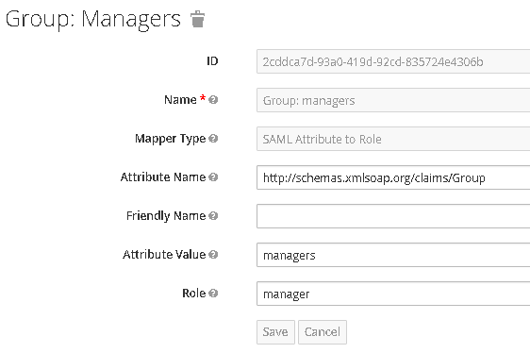Viewport: 530px width, 353px height.
Task: Focus the Attribute Value field 'managers'
Action: 393,255
